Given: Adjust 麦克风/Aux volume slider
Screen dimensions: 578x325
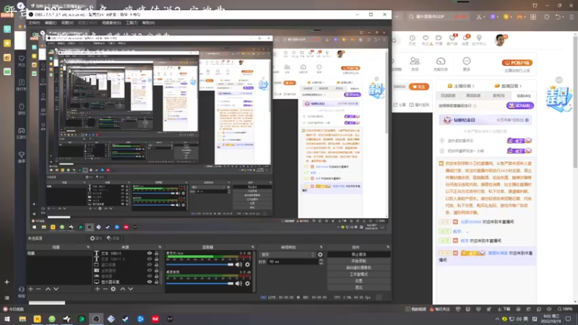Looking at the screenshot, I should [x=200, y=264].
